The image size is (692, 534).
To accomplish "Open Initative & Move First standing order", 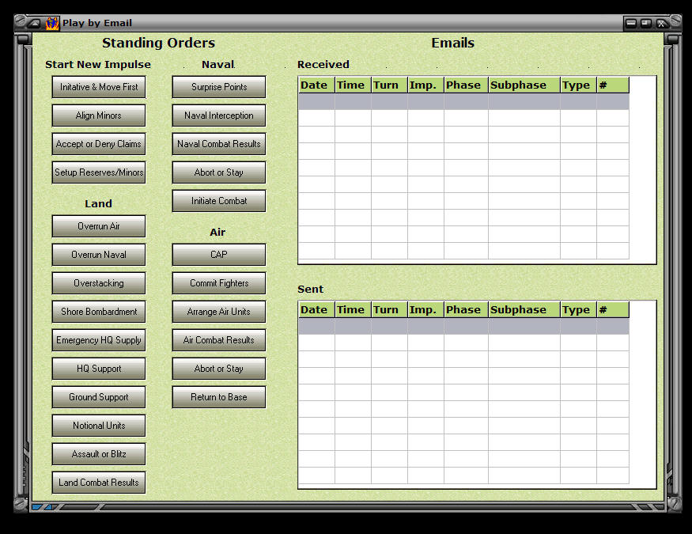I will 99,87.
